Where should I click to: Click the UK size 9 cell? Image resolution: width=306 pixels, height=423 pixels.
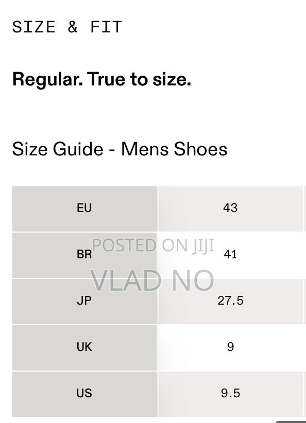tap(230, 347)
